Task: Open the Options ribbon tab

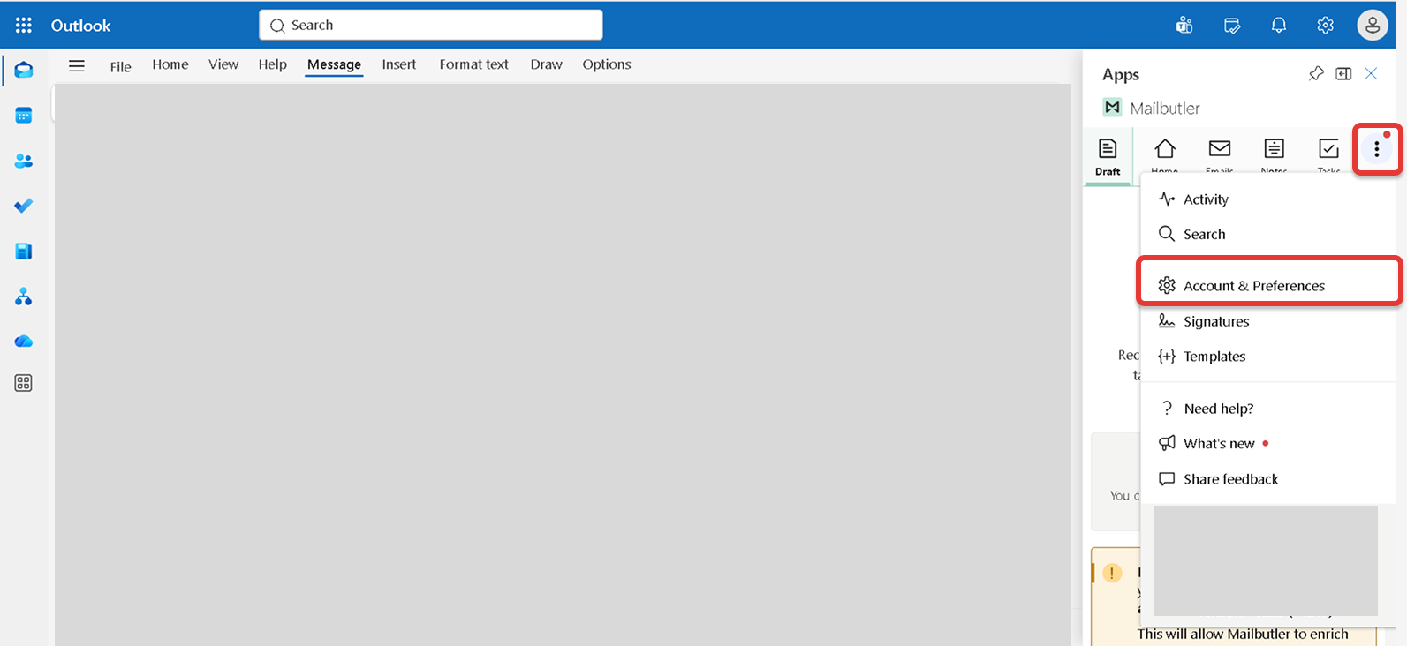Action: [607, 64]
